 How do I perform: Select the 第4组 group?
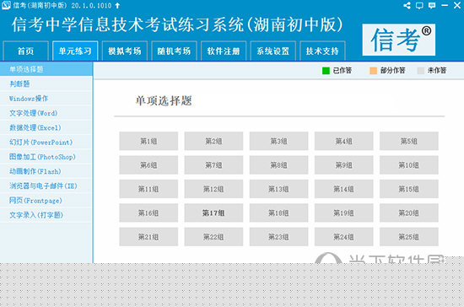pos(344,141)
